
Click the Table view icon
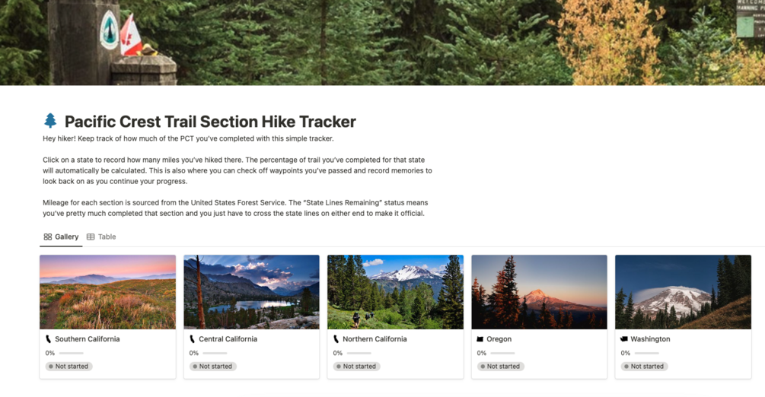[x=91, y=237]
